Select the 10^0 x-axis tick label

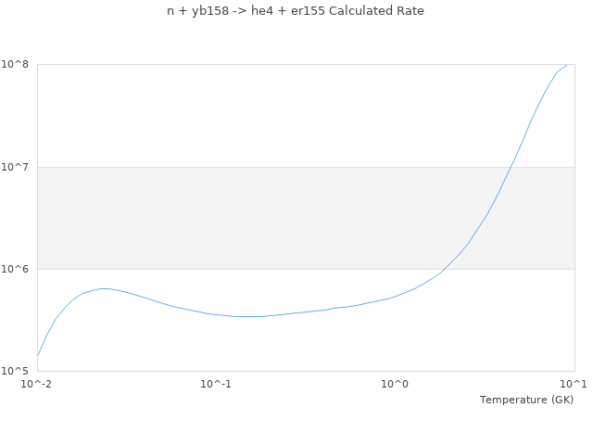tap(396, 384)
